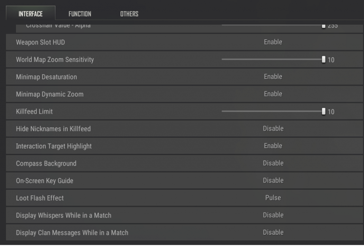Image resolution: width=364 pixels, height=247 pixels.
Task: Toggle Minimap Desaturation Enable setting
Action: click(273, 77)
